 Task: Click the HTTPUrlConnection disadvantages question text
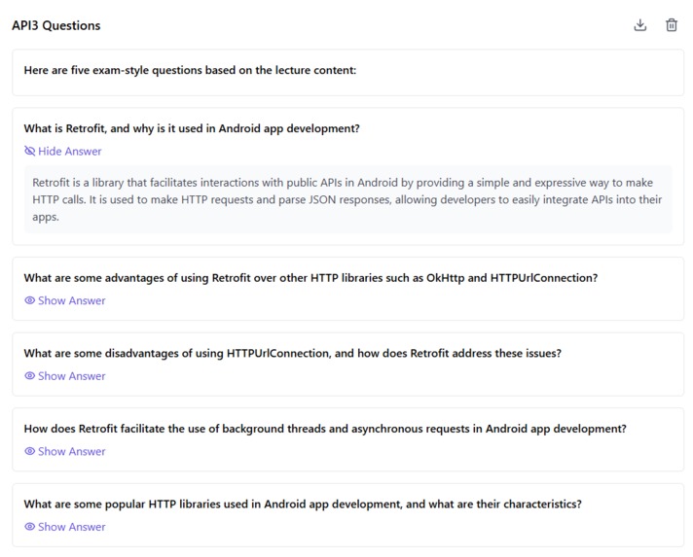(292, 353)
